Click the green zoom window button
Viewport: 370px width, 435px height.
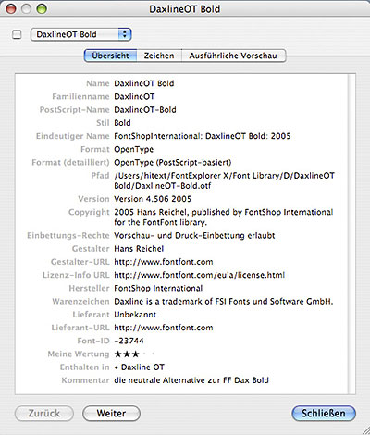coord(42,9)
